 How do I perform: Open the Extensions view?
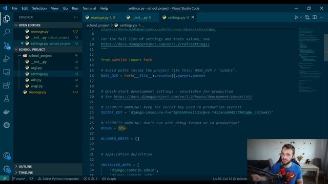7,85
